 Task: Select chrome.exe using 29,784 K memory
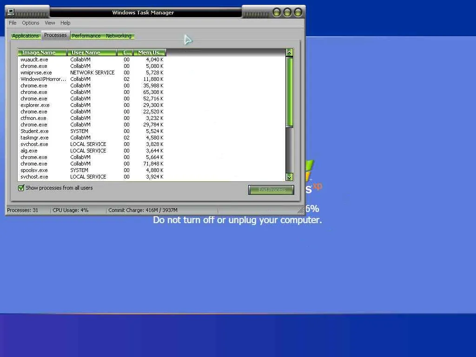(92, 125)
